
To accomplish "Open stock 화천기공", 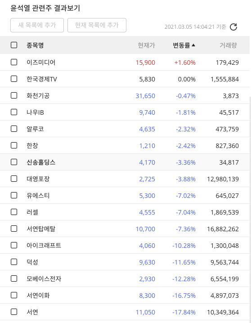I will (x=38, y=95).
